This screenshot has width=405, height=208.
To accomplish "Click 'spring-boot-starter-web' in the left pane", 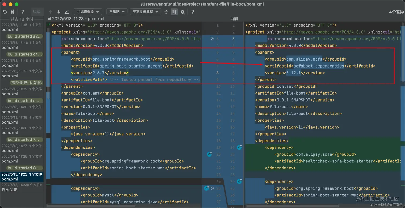I will (137, 168).
